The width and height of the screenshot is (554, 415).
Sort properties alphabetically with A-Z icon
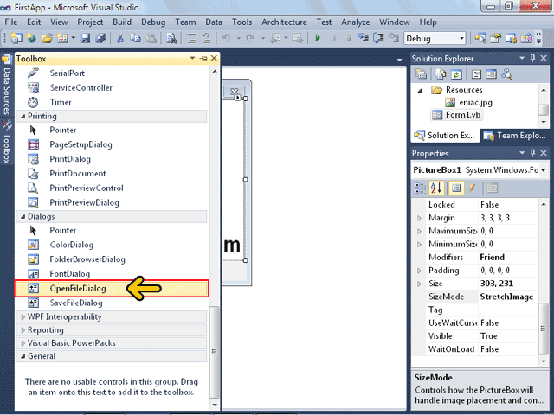(x=435, y=188)
